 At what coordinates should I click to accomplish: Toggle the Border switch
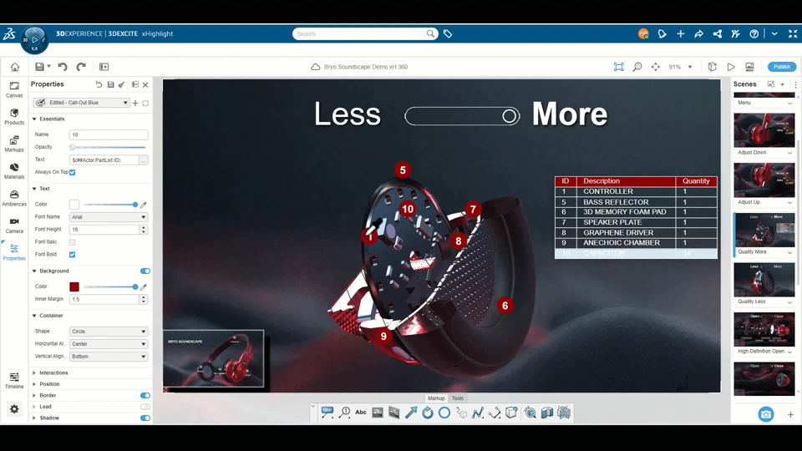tap(145, 395)
